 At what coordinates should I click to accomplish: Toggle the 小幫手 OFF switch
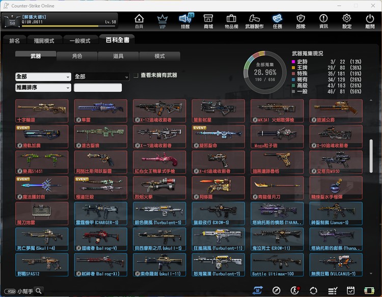point(10,291)
